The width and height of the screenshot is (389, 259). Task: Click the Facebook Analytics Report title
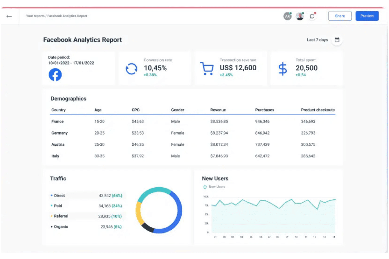83,40
